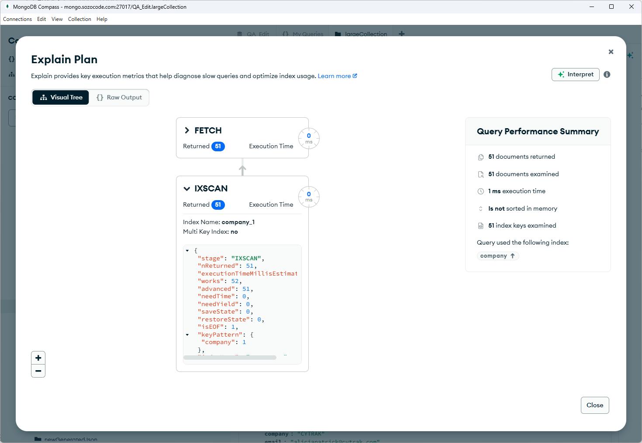Collapse the keyPattern JSON object
Image resolution: width=642 pixels, height=443 pixels.
click(187, 335)
